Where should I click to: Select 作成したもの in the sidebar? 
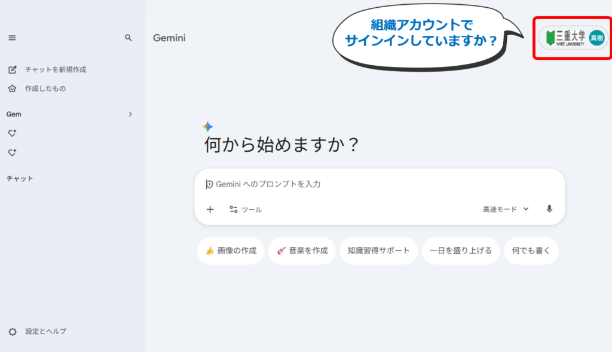tap(45, 88)
